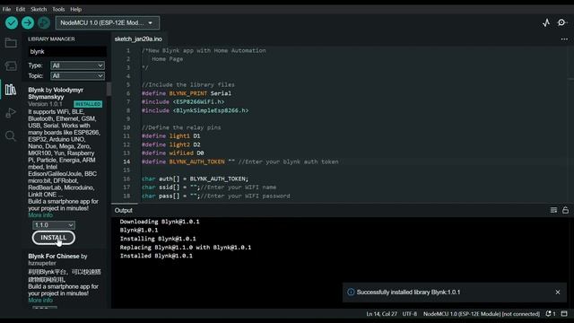The width and height of the screenshot is (574, 323).
Task: Toggle the bottom panel icon in status bar
Action: (564, 314)
